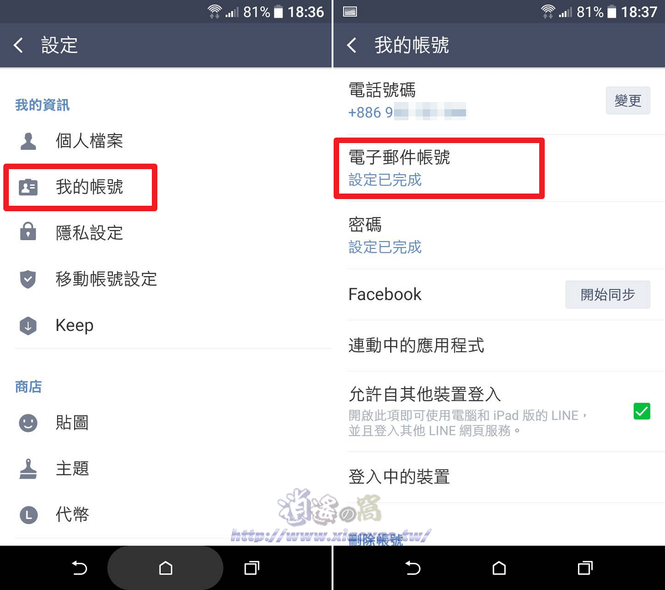Uncheck 允許自其他裝置登入 checkbox
Screen dimensions: 665x590
coord(642,411)
